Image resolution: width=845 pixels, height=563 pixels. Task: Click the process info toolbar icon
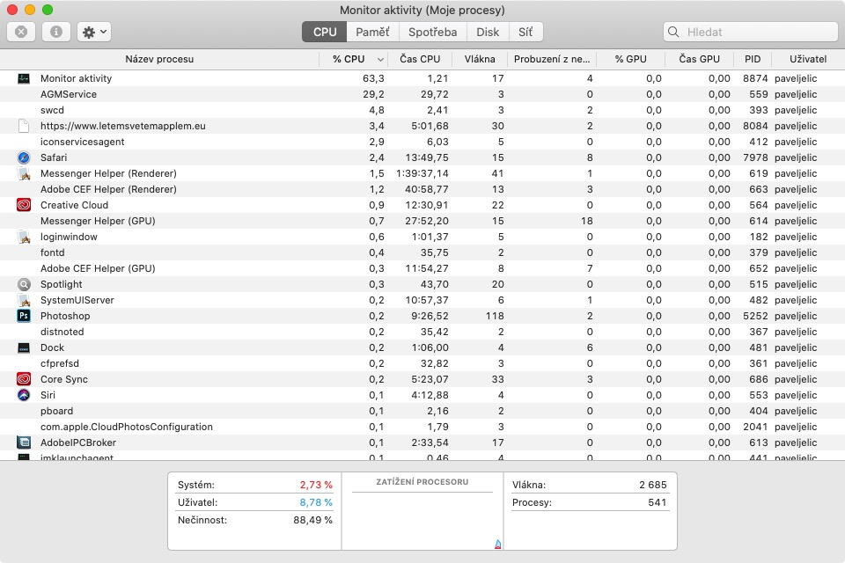[56, 32]
